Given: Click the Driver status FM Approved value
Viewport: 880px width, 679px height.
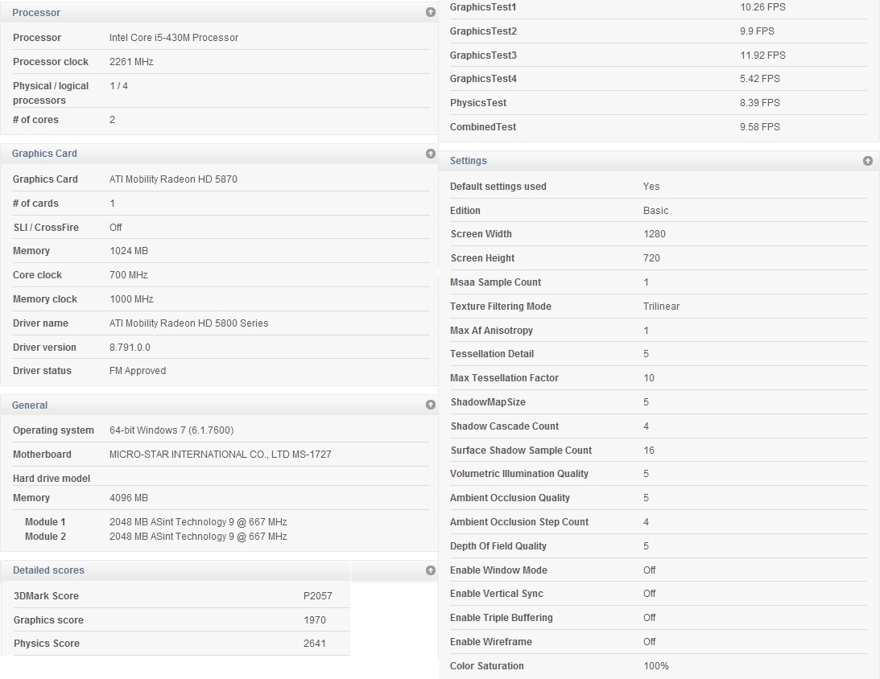Looking at the screenshot, I should coord(138,371).
